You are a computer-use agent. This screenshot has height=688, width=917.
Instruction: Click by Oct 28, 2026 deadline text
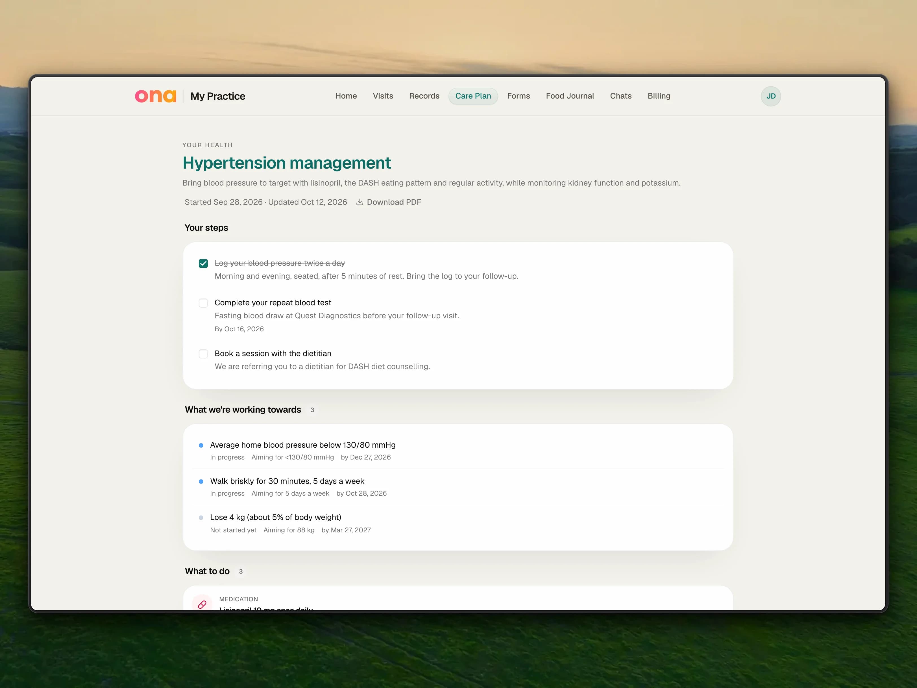pyautogui.click(x=361, y=493)
